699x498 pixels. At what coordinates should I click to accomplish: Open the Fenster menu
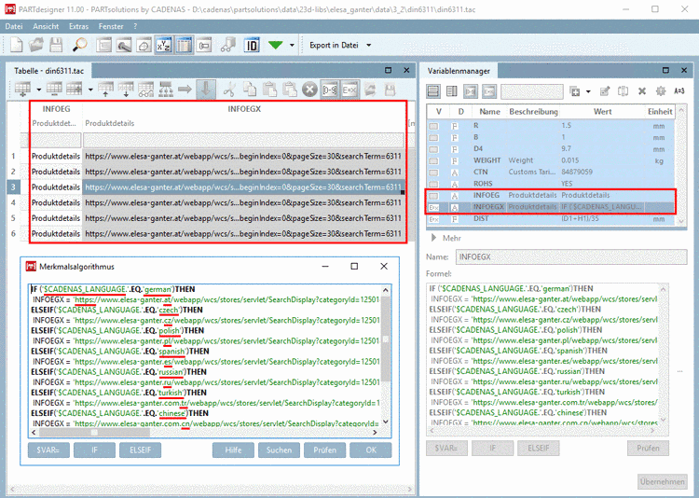111,26
